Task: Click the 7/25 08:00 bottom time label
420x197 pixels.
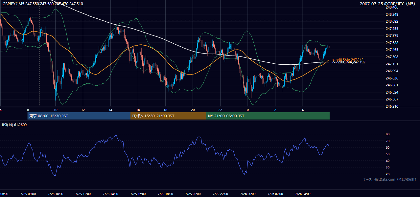Action: [28, 194]
